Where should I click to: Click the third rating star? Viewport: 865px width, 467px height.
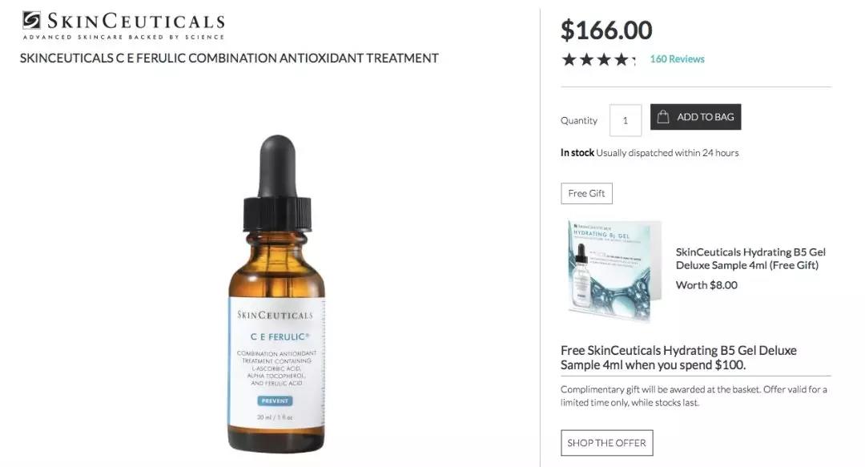tap(604, 59)
